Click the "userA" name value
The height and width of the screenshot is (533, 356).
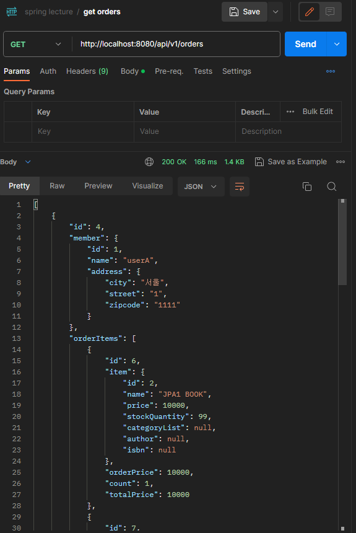click(x=139, y=260)
